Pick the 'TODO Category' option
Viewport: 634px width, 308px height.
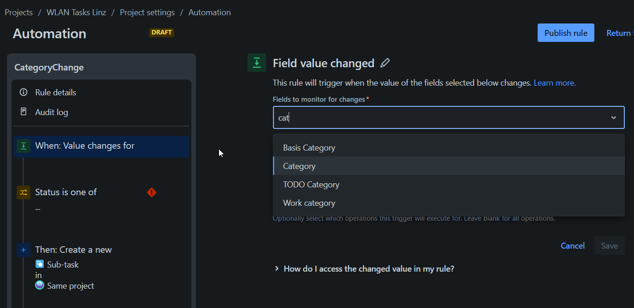click(311, 185)
